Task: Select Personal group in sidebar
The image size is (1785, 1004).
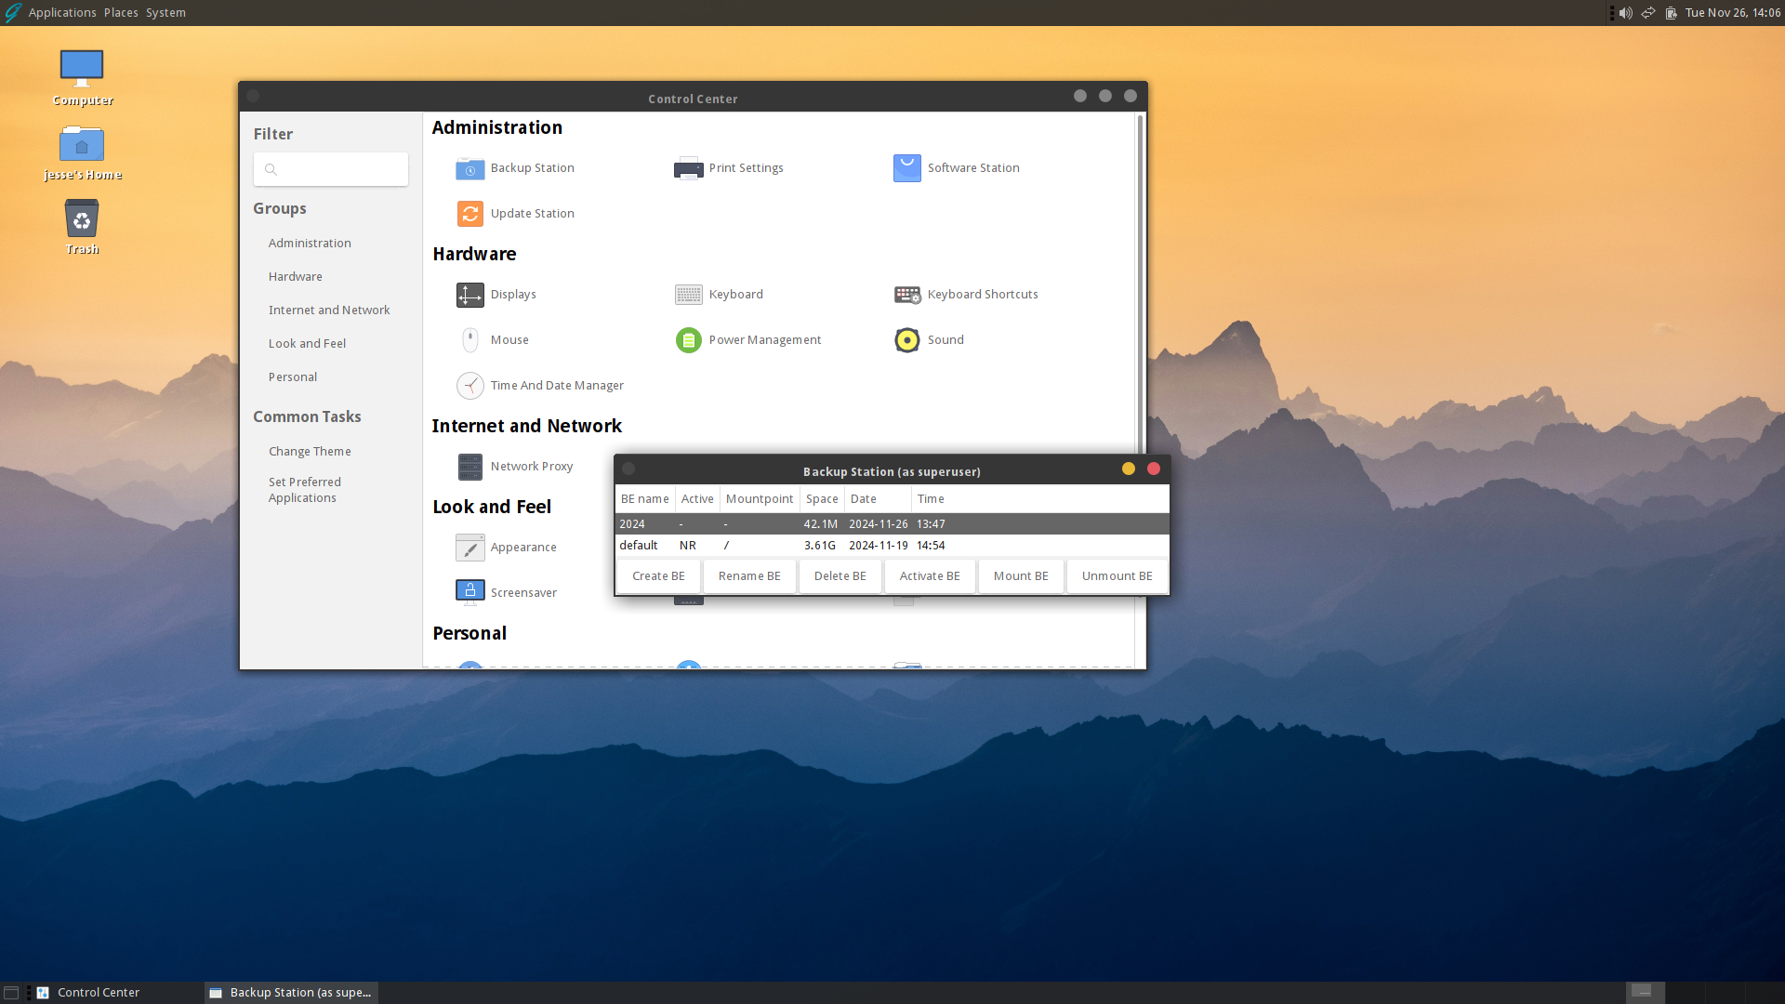Action: (293, 377)
